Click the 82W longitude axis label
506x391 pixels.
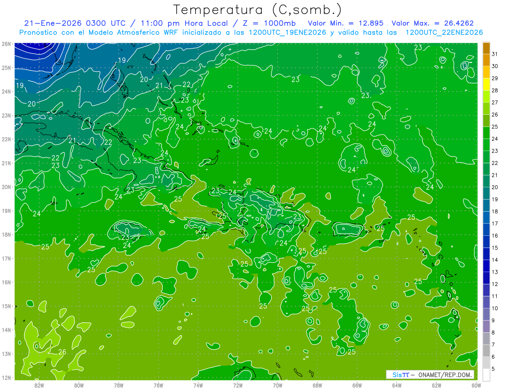(x=39, y=385)
